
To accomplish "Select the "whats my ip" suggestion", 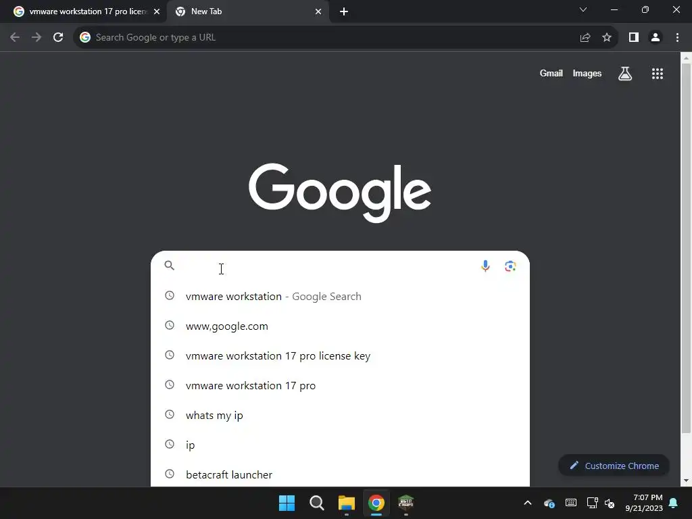I will (x=340, y=416).
